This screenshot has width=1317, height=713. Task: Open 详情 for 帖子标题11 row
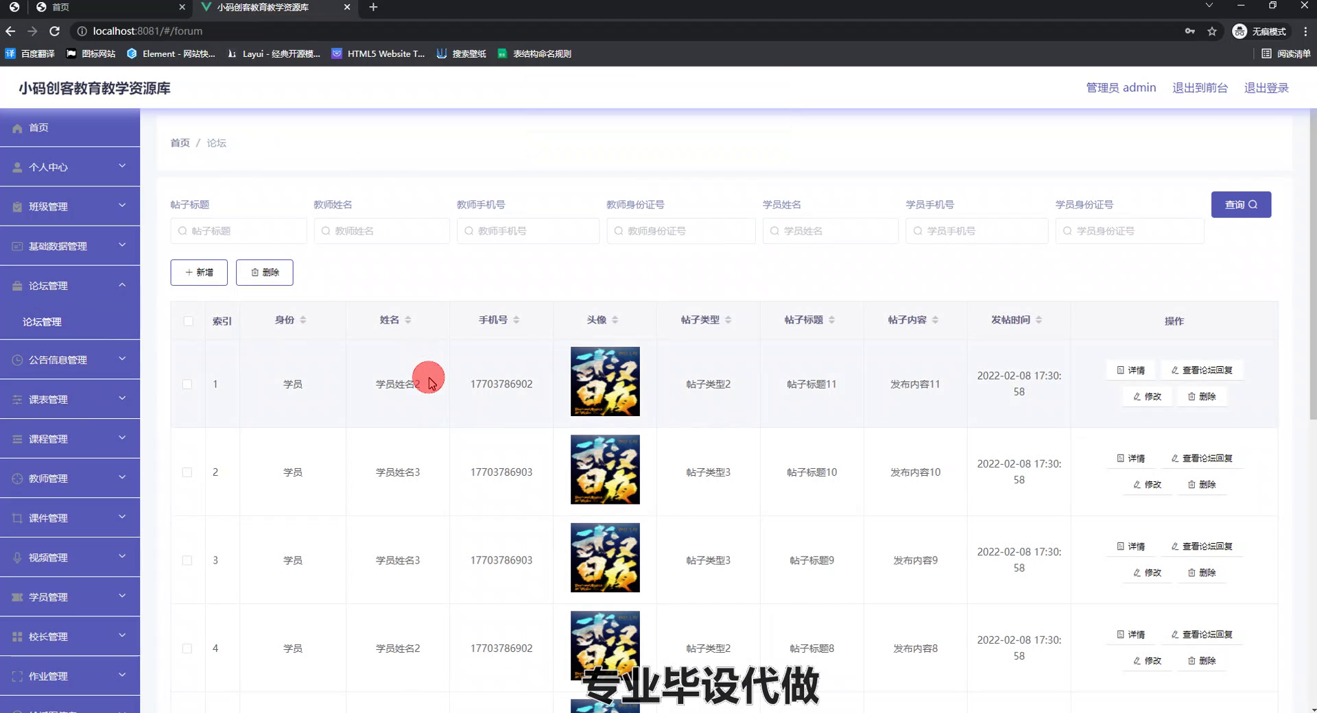pos(1130,370)
